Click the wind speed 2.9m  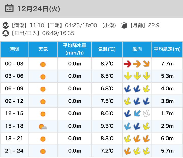point(167,126)
